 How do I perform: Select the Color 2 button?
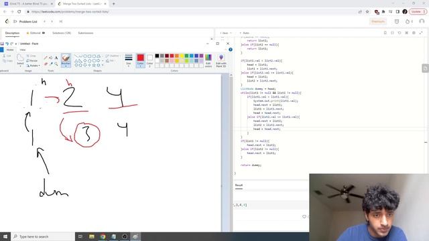point(149,61)
